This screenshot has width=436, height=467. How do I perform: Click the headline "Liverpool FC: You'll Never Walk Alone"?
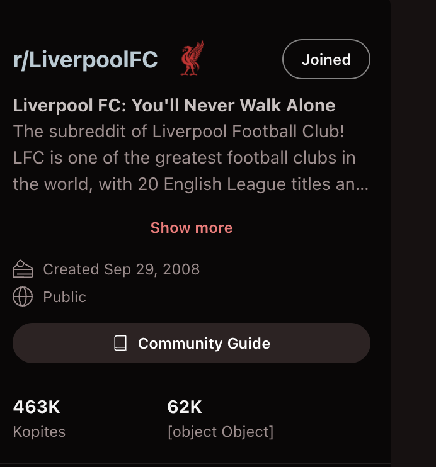tap(174, 105)
